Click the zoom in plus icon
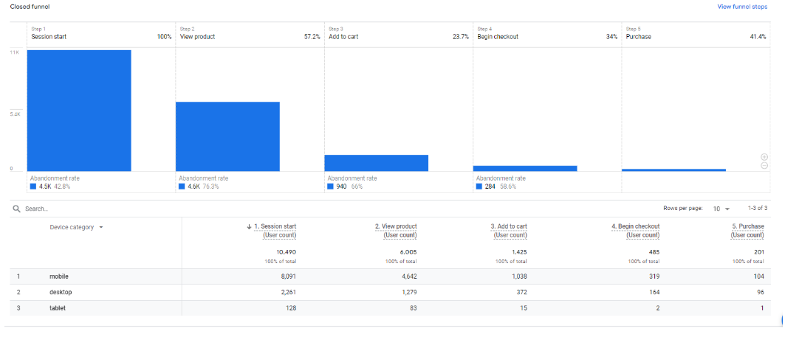 coord(764,157)
